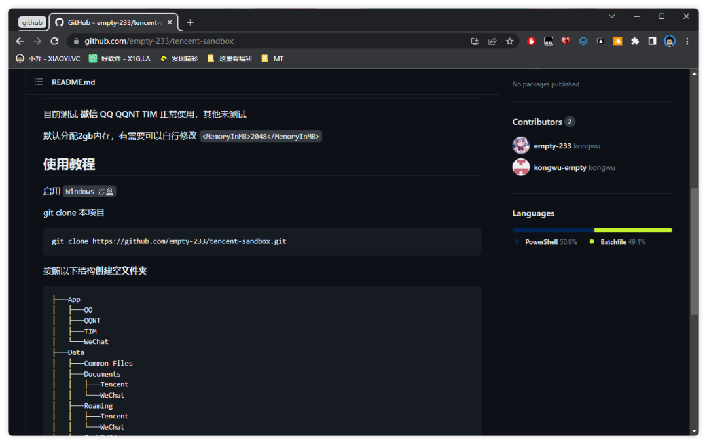Open Chrome three-dot menu
Image resolution: width=707 pixels, height=444 pixels.
(687, 41)
